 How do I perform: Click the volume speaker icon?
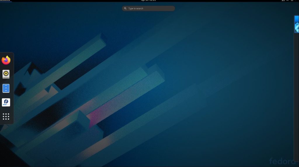pyautogui.click(x=288, y=0)
